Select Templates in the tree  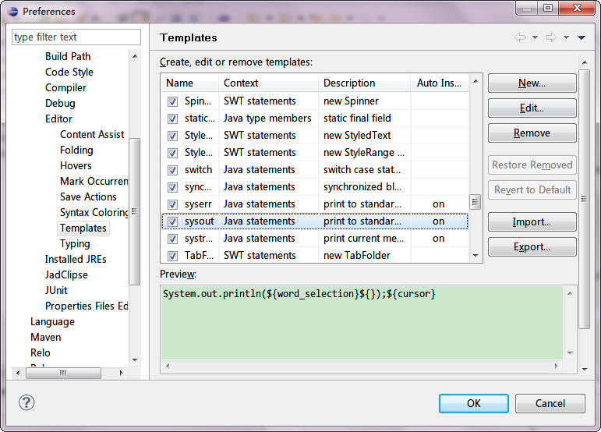tap(83, 228)
